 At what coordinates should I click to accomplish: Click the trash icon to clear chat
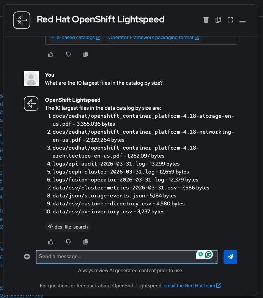206,20
